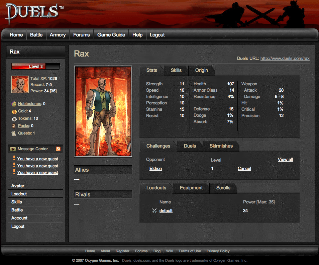Click the footer About link
This screenshot has width=319, height=265.
click(x=105, y=251)
